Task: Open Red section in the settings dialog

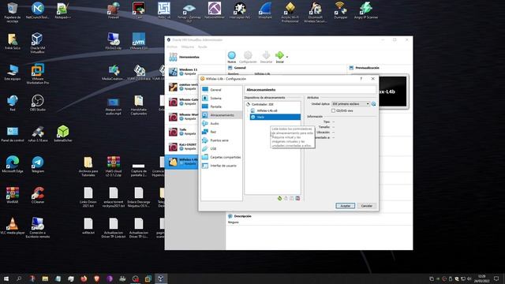Action: 222,132
